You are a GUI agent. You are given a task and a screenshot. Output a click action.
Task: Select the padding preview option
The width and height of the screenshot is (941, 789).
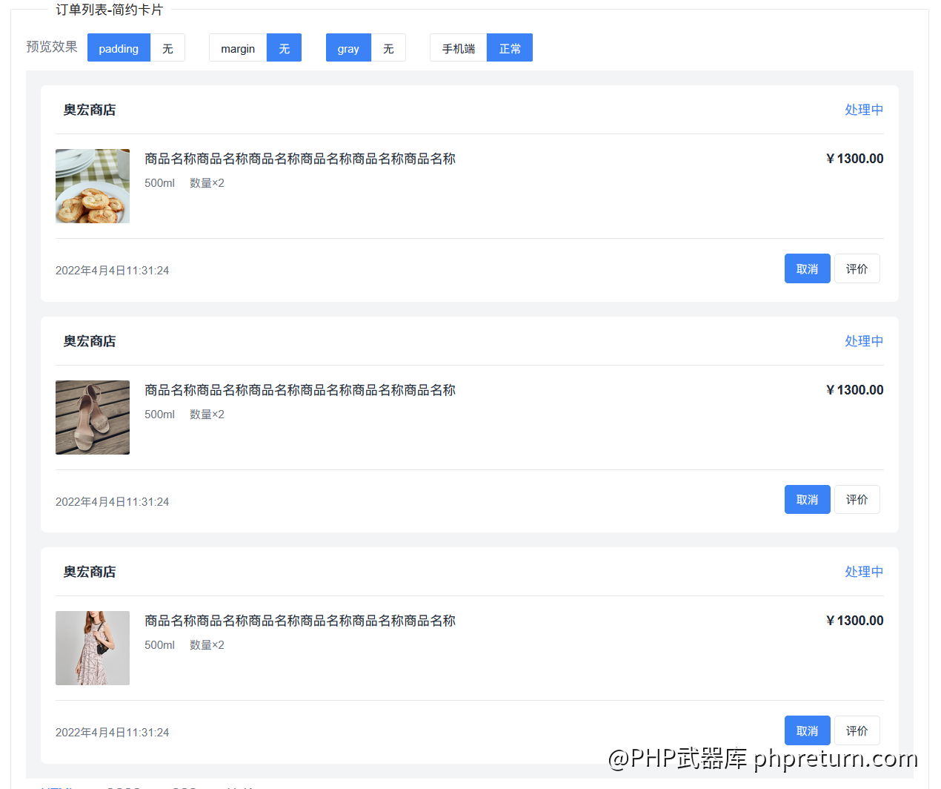119,48
